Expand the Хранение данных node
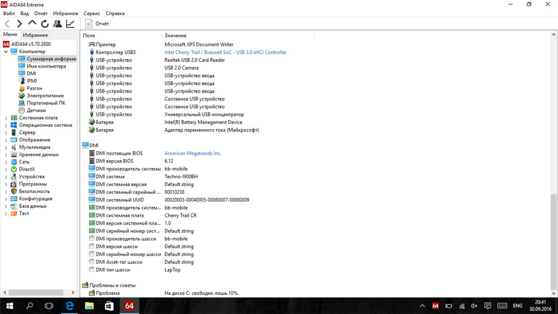Image resolution: width=558 pixels, height=314 pixels. [x=6, y=155]
